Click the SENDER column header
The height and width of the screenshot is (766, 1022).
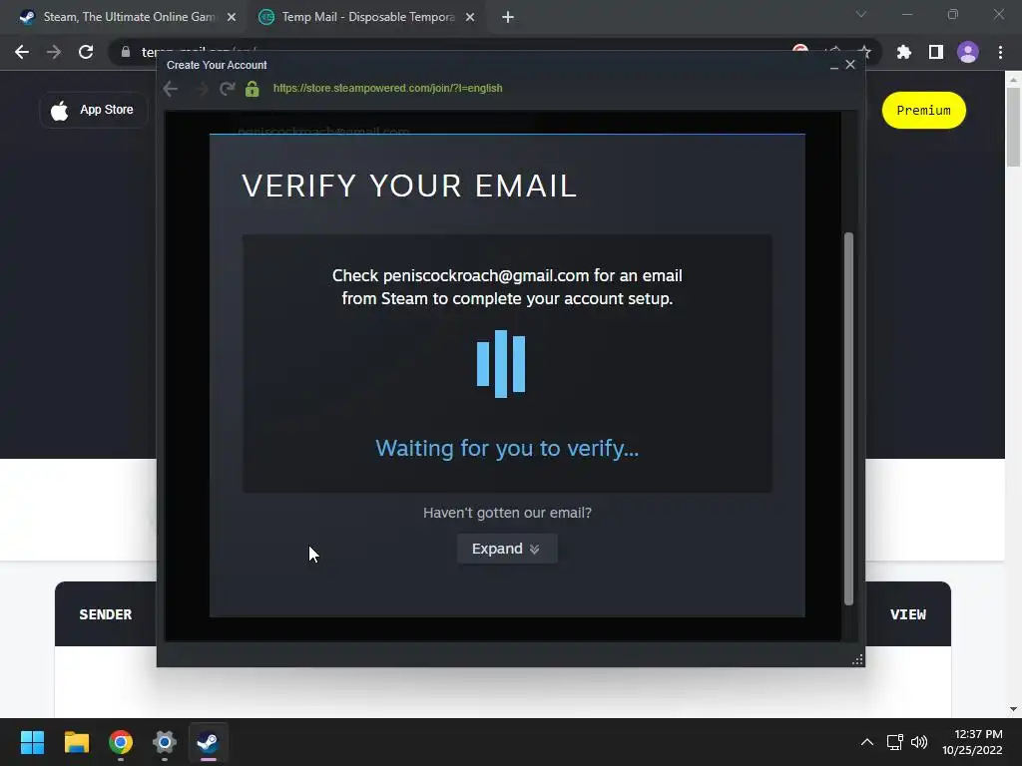tap(106, 614)
